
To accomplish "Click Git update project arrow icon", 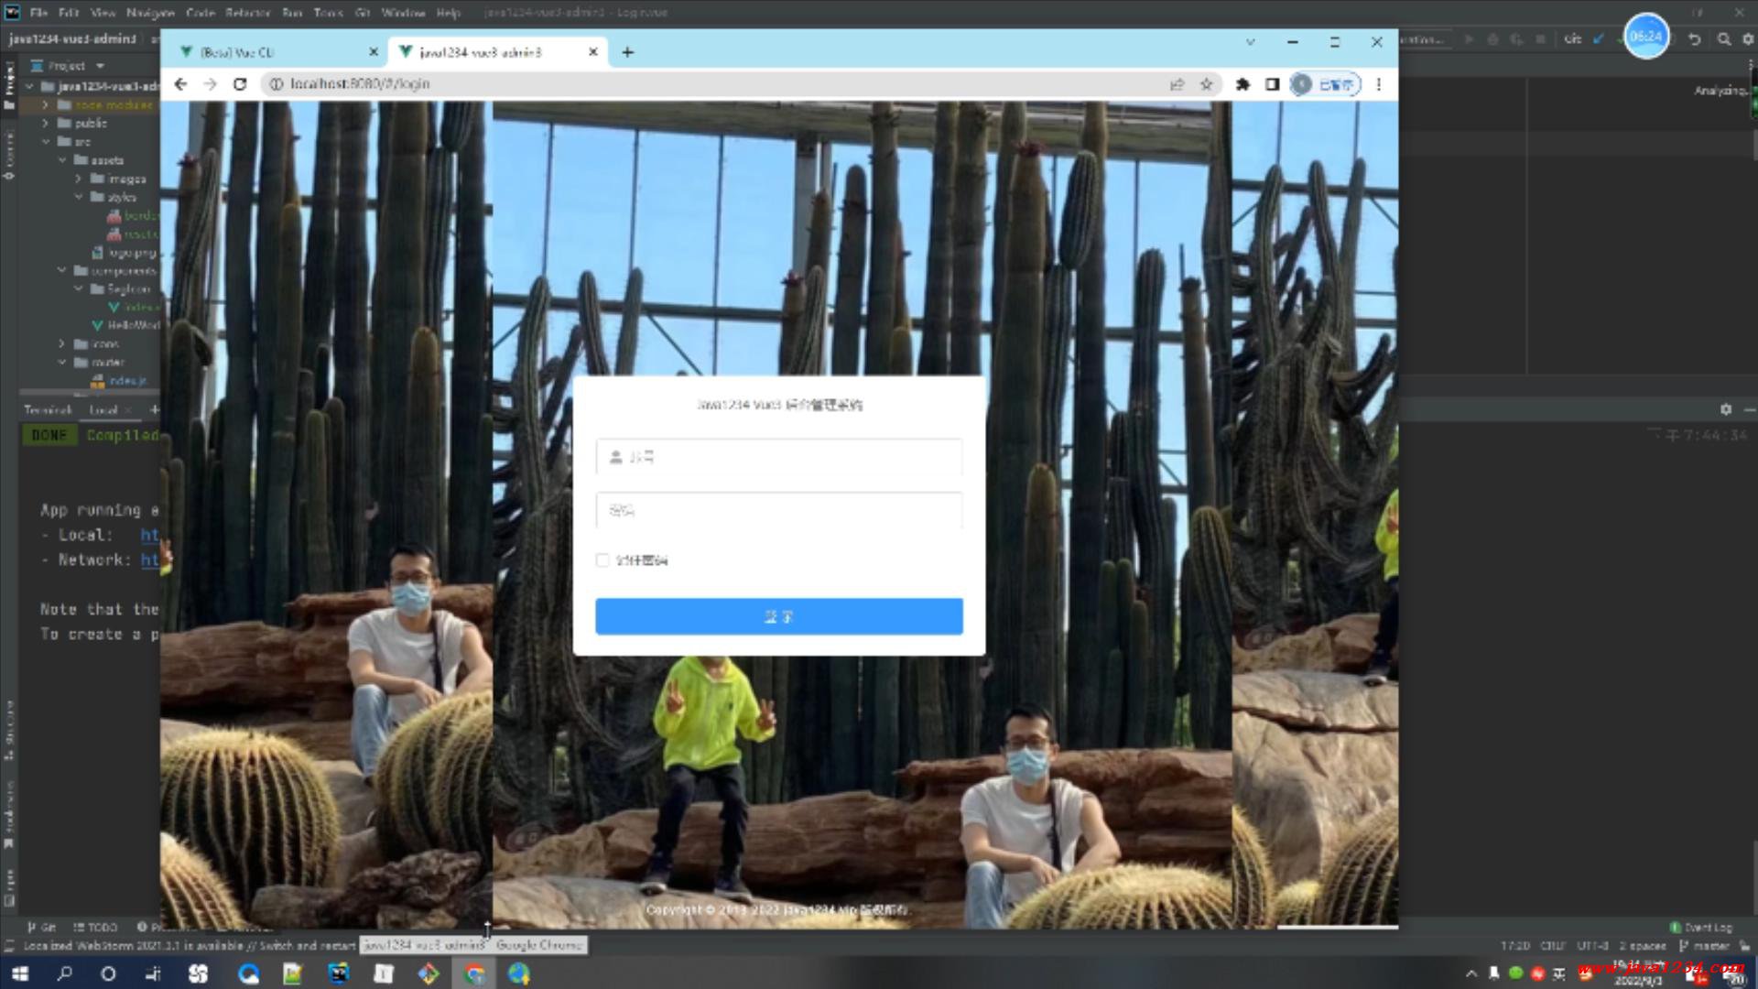I will [1599, 39].
